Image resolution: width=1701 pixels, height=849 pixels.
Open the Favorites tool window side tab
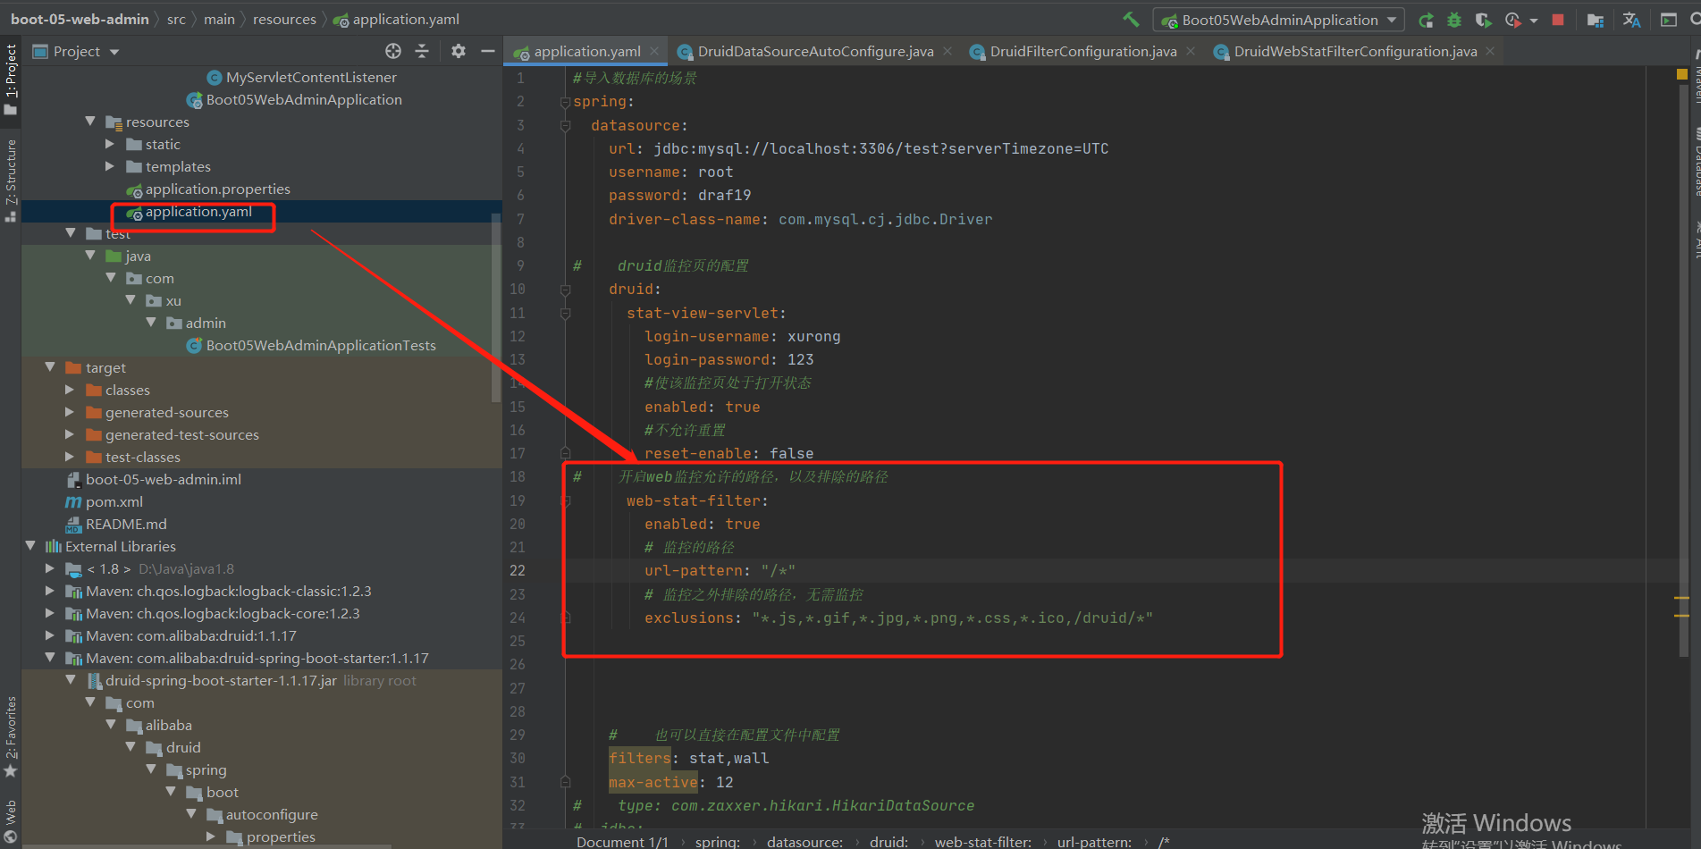click(11, 736)
